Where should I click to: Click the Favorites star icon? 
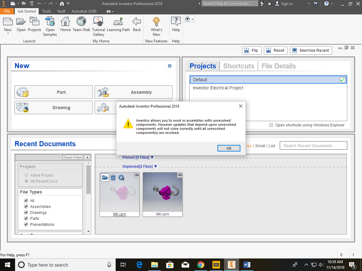269,3
